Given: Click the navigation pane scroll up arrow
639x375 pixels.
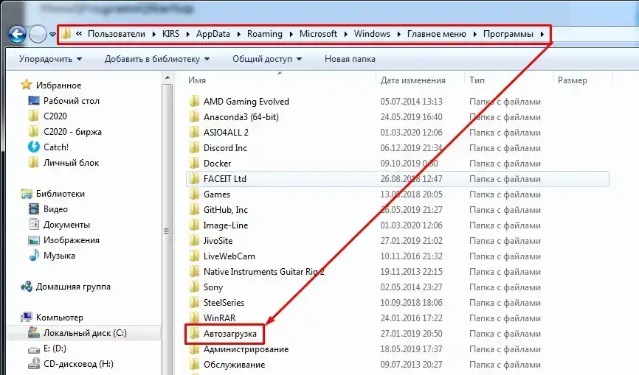Looking at the screenshot, I should (x=167, y=77).
